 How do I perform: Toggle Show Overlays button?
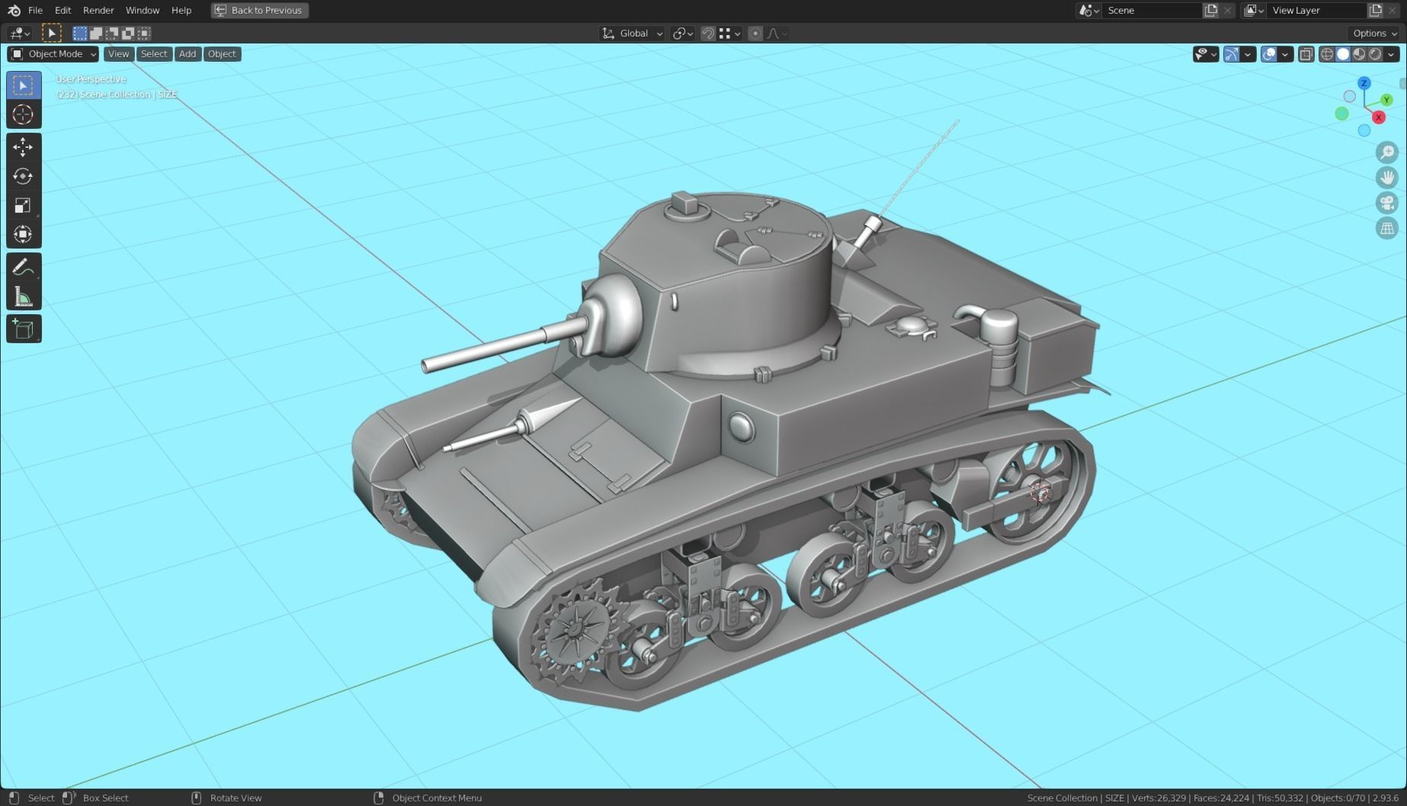(x=1269, y=54)
